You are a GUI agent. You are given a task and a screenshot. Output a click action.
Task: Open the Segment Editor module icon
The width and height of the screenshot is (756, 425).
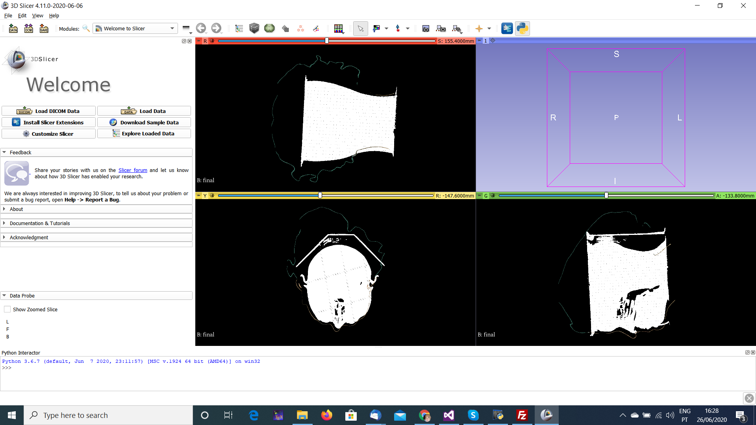point(316,28)
